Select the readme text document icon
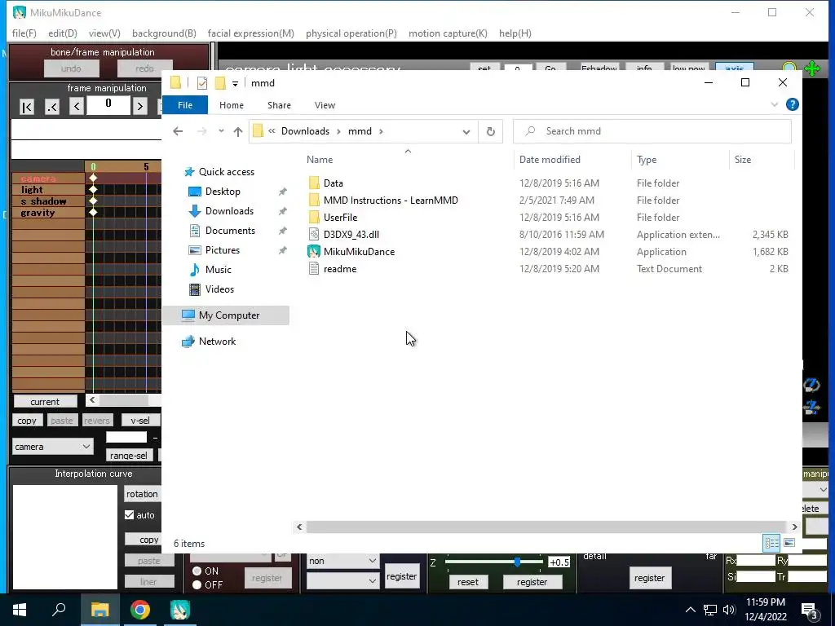Screen dimensions: 835x626 [x=314, y=269]
